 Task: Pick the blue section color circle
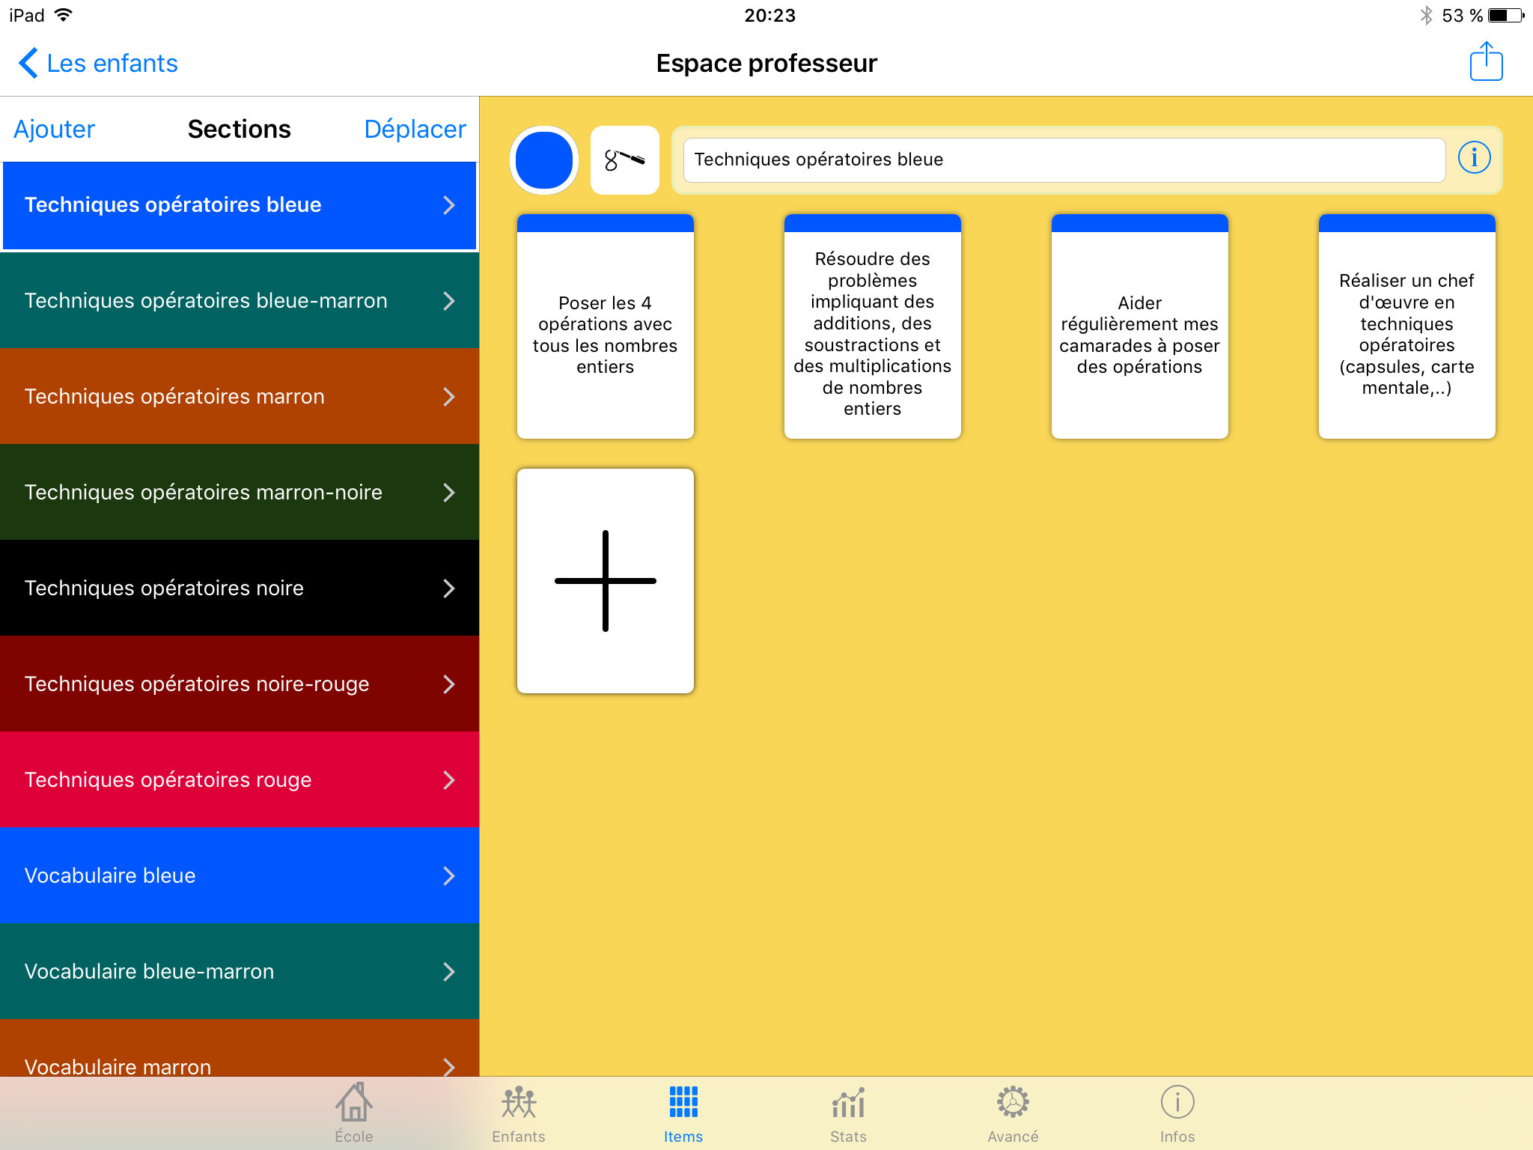544,160
